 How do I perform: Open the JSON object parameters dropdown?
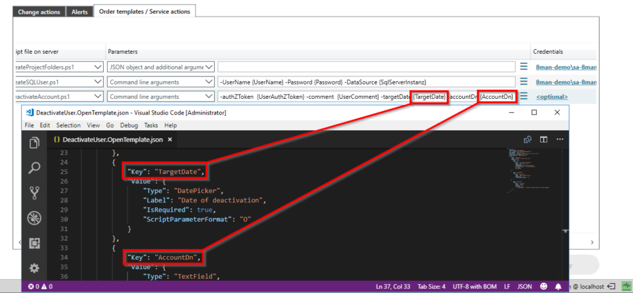209,66
